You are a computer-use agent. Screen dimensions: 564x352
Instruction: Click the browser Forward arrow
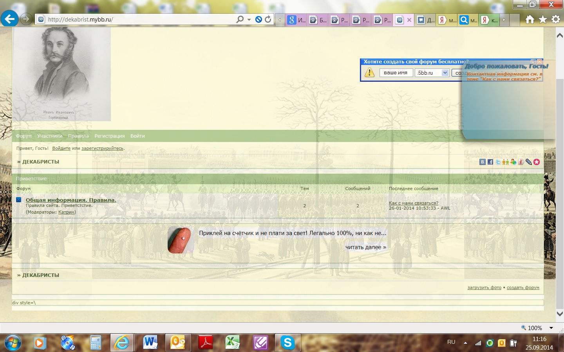coord(26,19)
